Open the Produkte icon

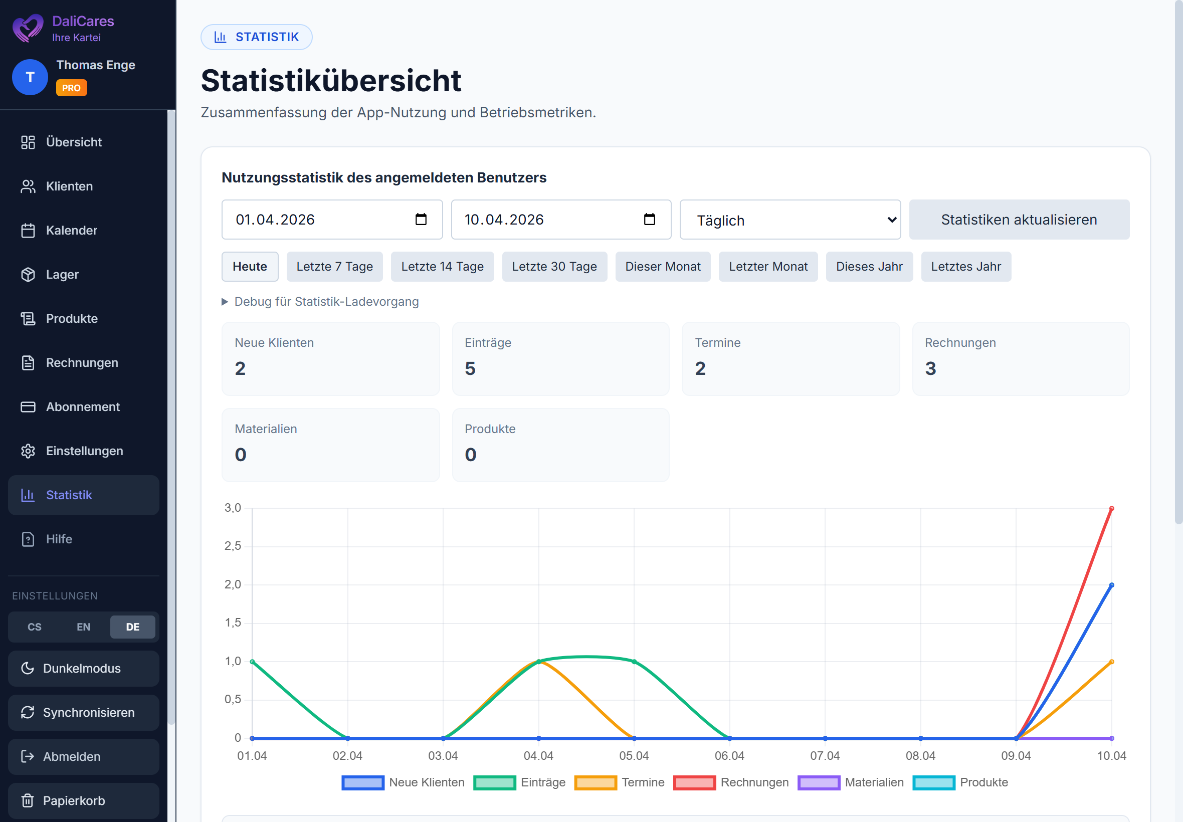pos(28,318)
